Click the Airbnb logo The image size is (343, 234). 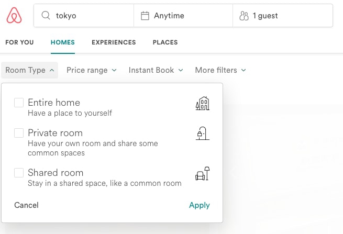click(x=14, y=15)
